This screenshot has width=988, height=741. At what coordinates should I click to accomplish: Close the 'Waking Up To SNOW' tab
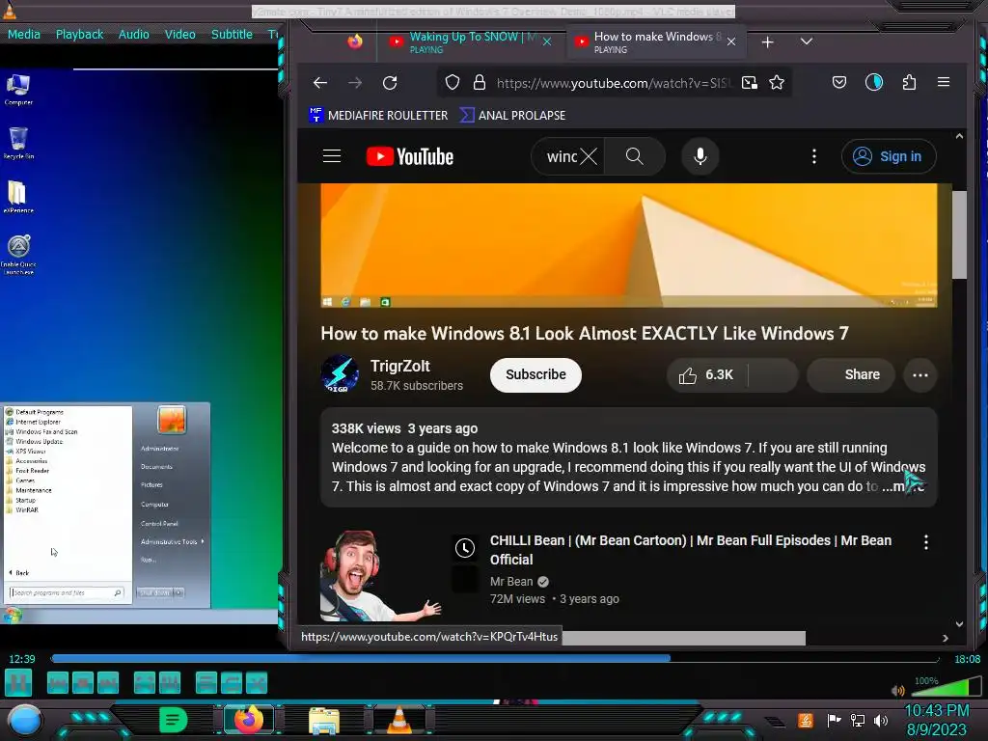tap(547, 41)
